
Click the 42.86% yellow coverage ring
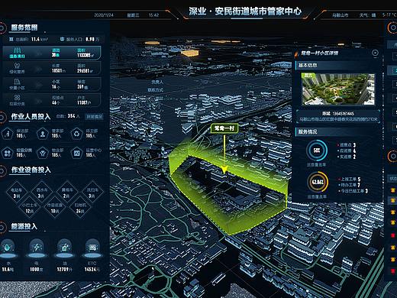318,182
